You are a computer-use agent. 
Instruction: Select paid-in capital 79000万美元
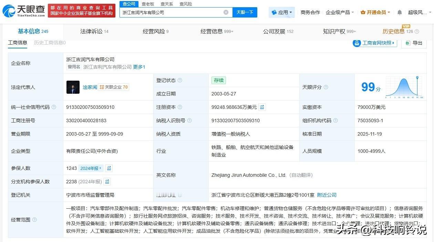(372, 107)
